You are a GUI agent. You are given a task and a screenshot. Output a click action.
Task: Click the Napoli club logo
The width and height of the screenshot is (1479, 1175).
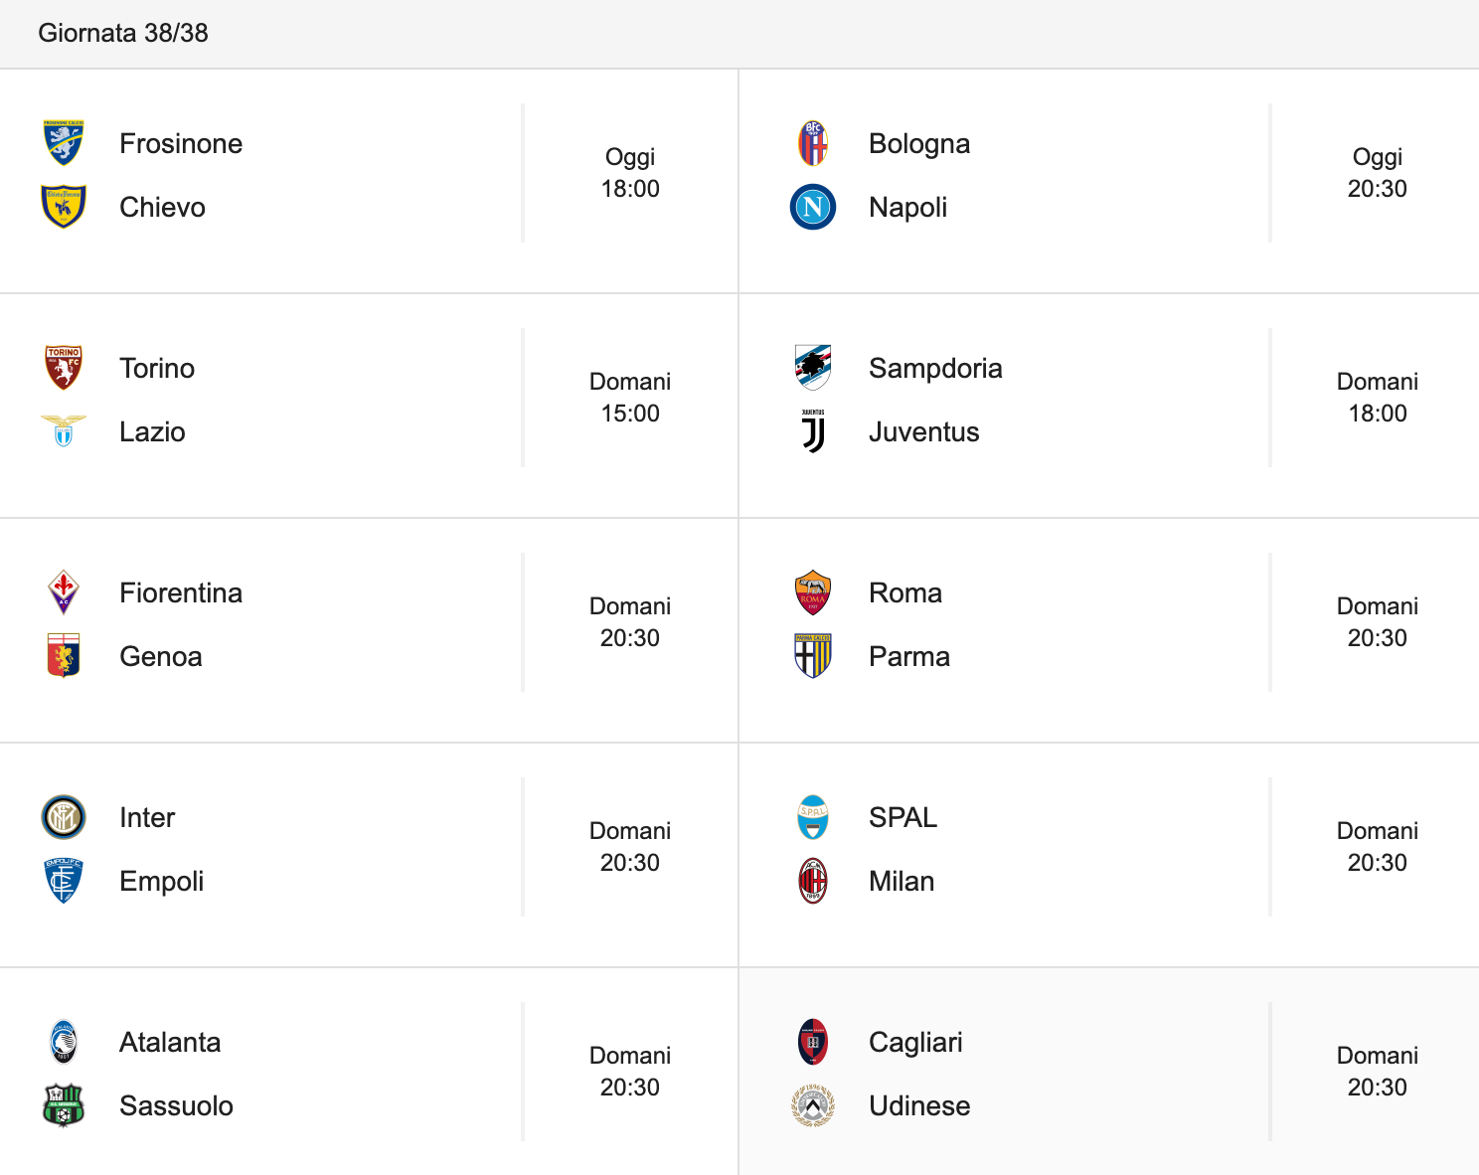(813, 207)
